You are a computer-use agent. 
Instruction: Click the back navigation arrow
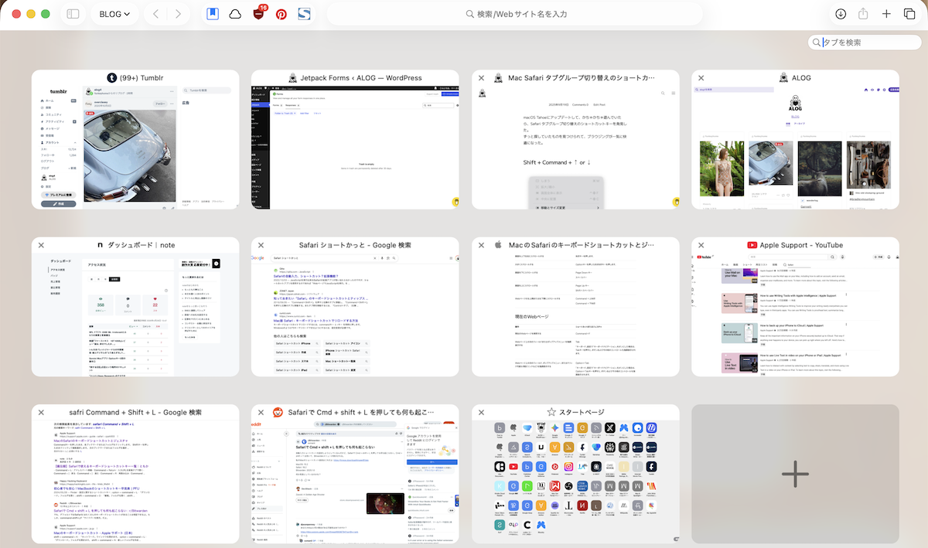[x=156, y=14]
